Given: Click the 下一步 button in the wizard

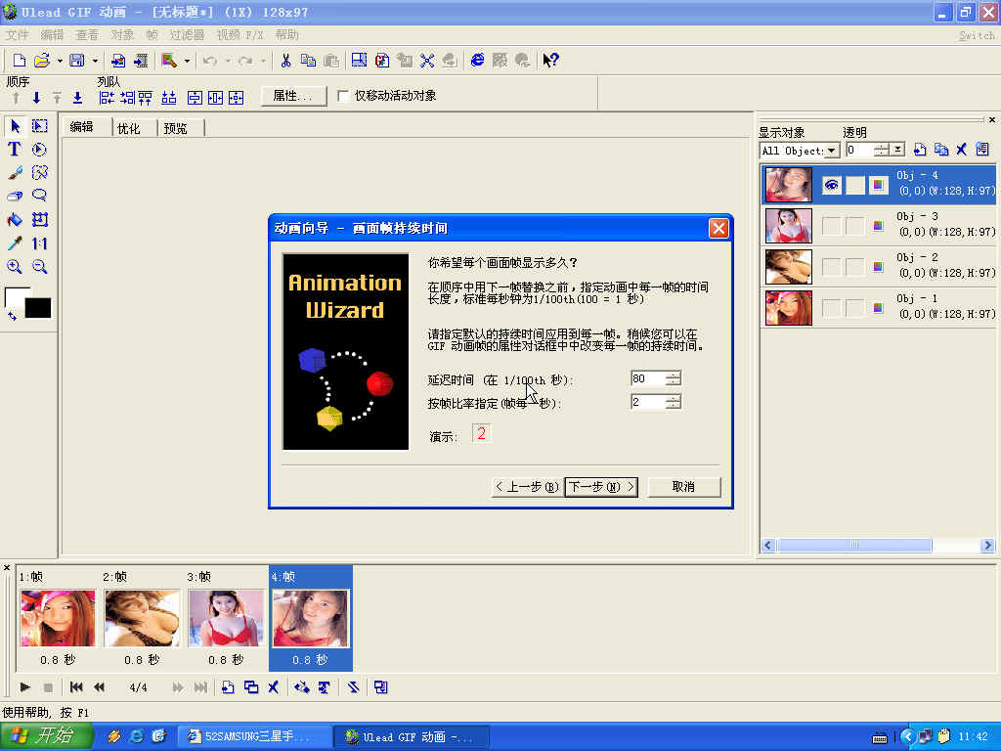Looking at the screenshot, I should coord(600,486).
